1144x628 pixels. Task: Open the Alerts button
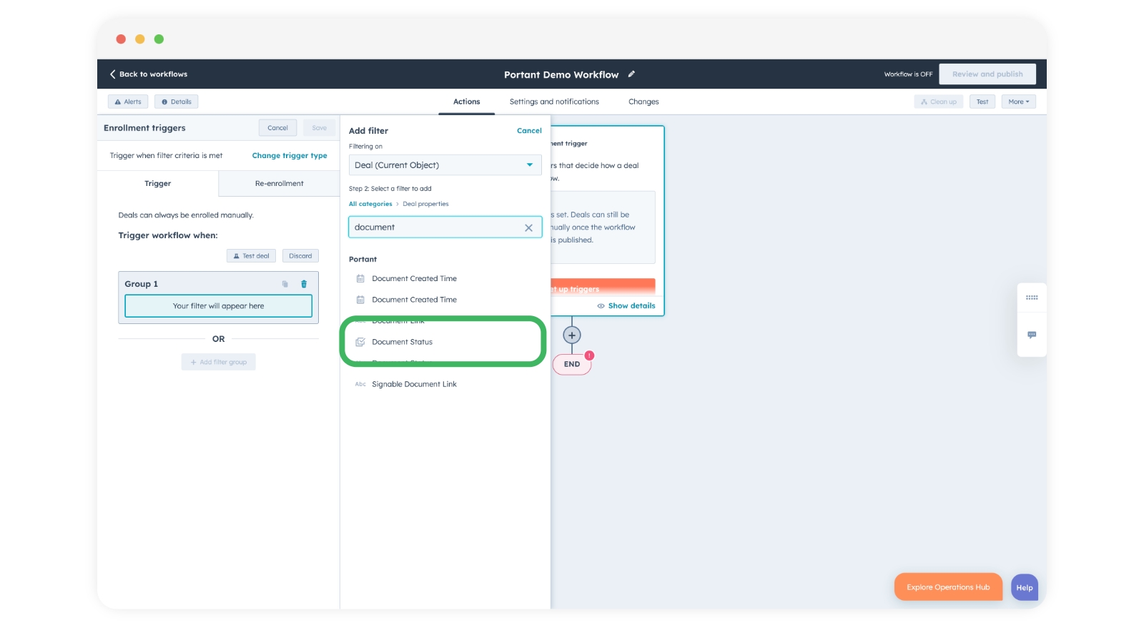point(128,102)
